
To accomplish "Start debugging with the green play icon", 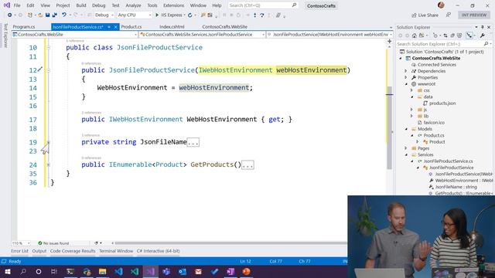I will 157,15.
